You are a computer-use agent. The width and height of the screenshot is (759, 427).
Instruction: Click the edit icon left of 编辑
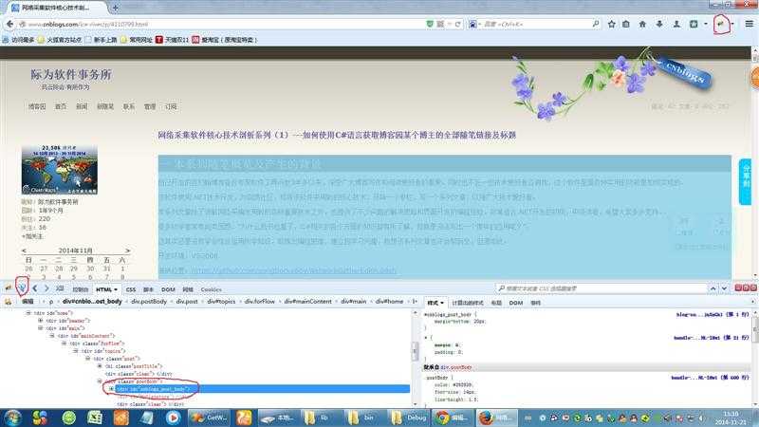pyautogui.click(x=8, y=302)
